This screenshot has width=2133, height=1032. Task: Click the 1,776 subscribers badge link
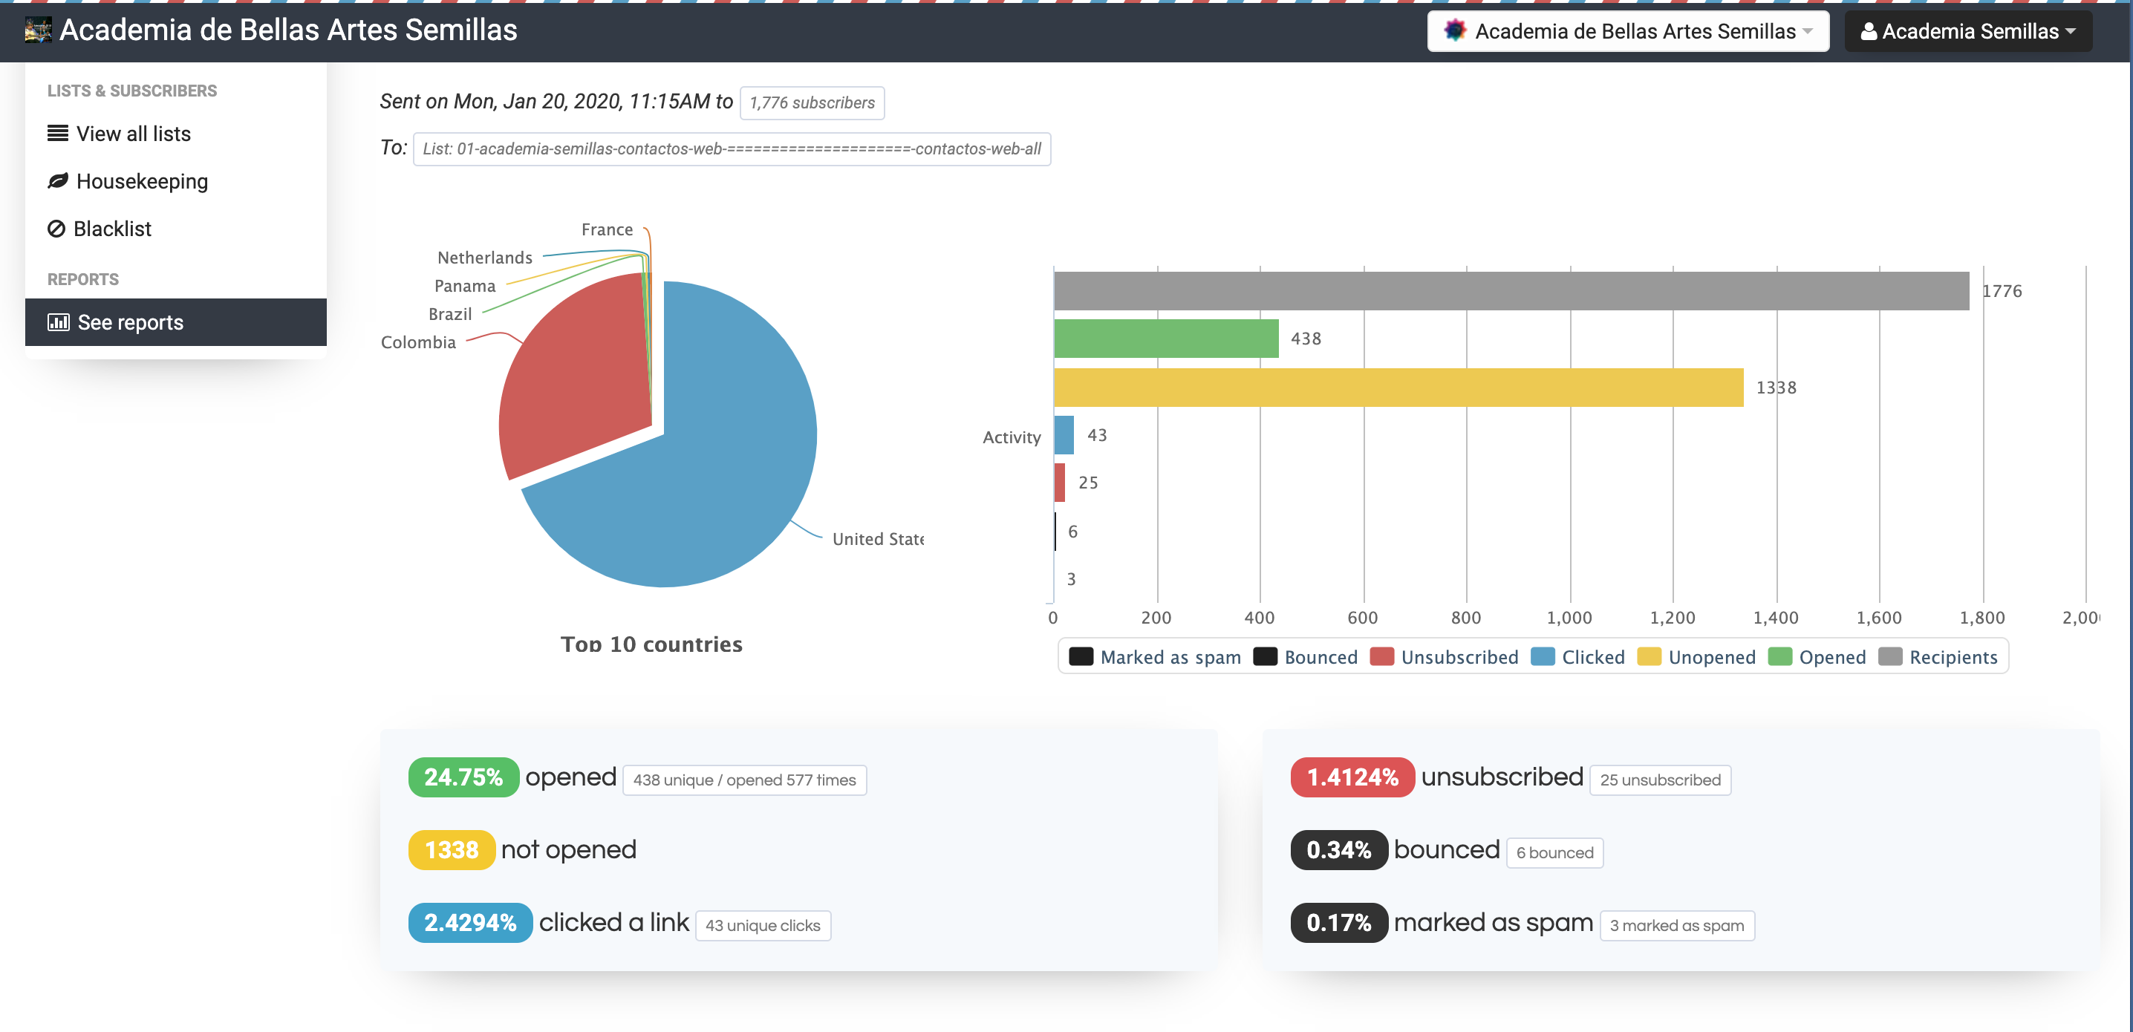(812, 102)
